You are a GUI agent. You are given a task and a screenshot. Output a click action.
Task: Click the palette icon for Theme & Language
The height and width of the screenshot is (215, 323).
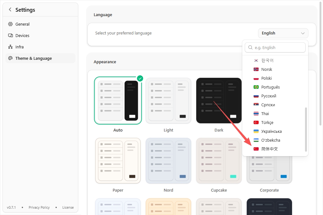click(x=10, y=58)
